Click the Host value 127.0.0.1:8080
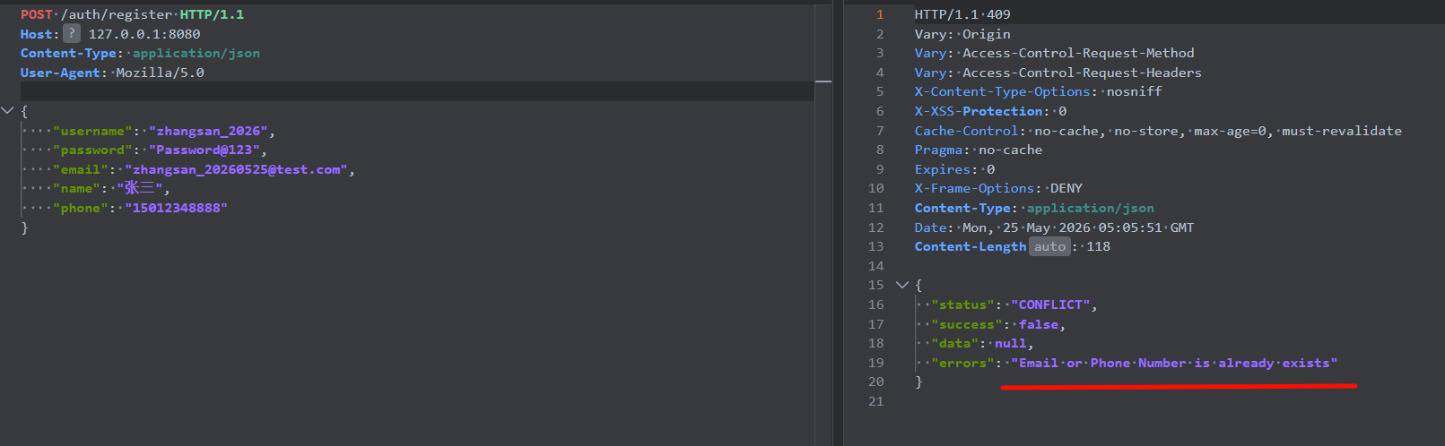The height and width of the screenshot is (446, 1445). click(144, 34)
